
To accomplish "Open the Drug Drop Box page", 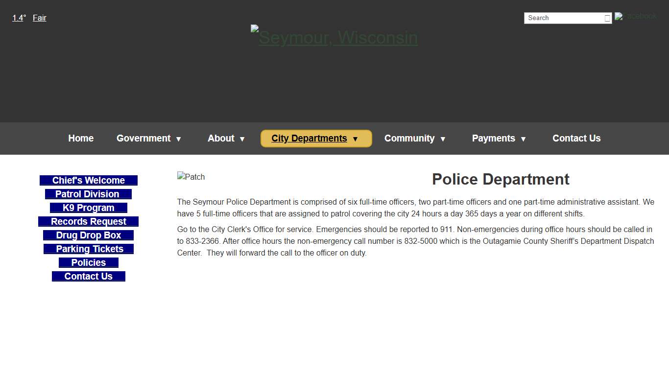I will pyautogui.click(x=88, y=235).
